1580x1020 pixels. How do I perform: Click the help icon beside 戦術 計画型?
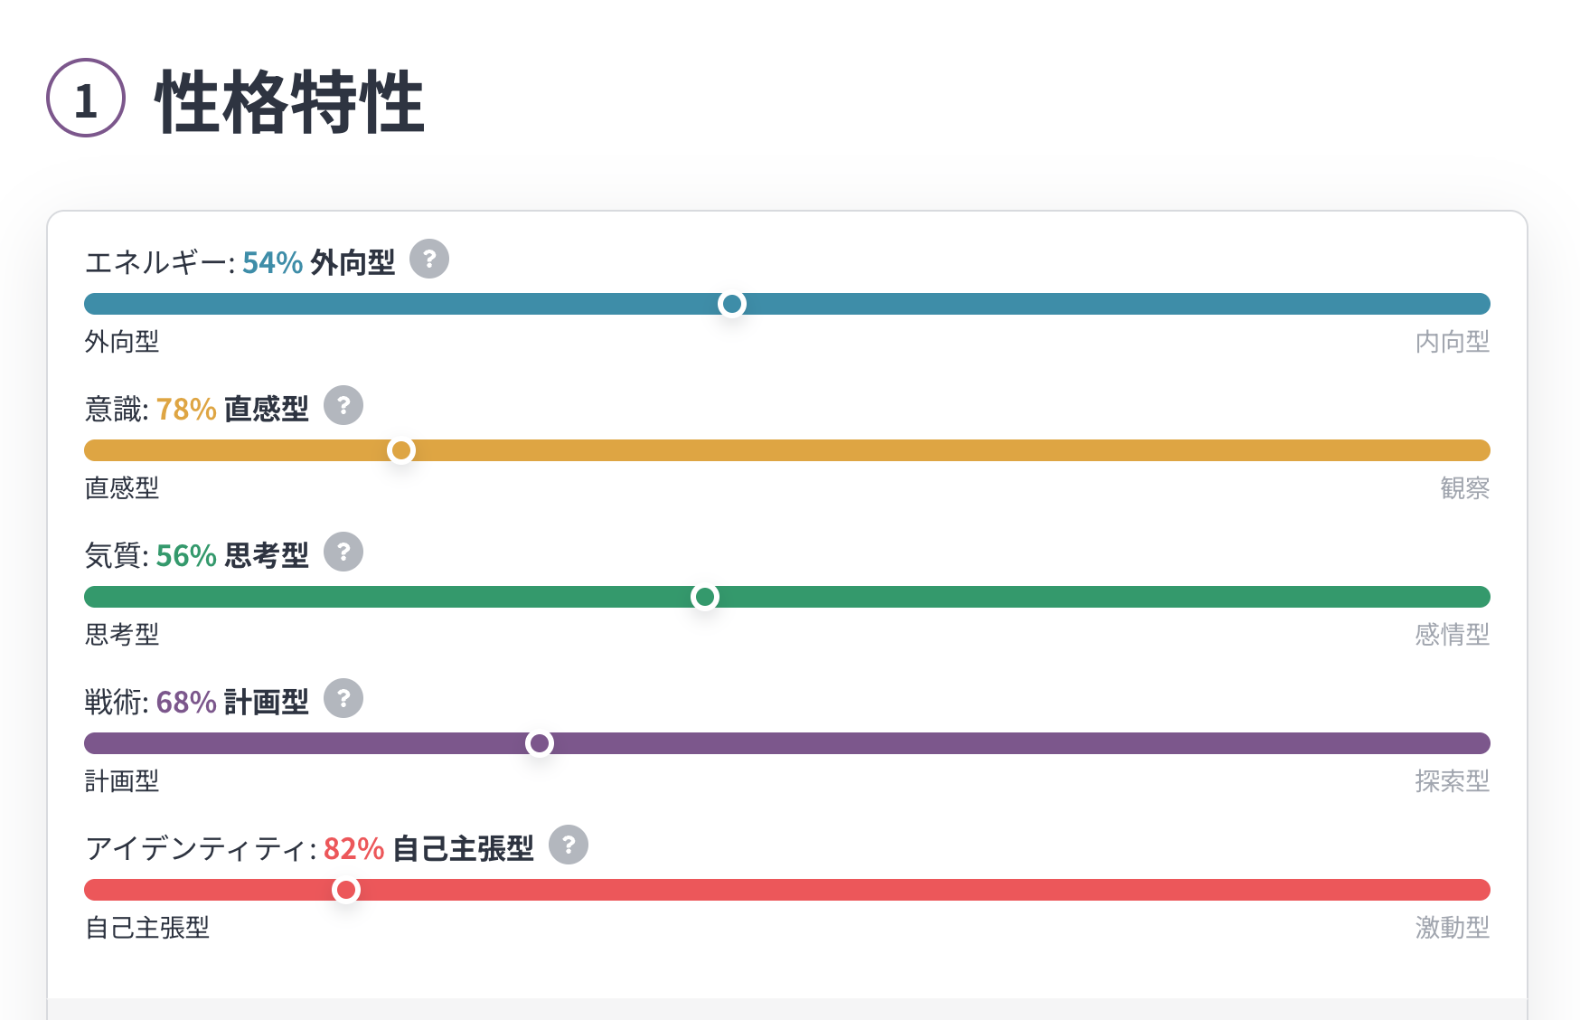coord(343,699)
